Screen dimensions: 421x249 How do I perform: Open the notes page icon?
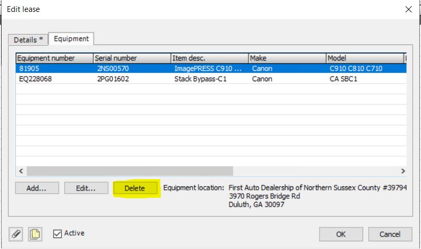(x=35, y=234)
